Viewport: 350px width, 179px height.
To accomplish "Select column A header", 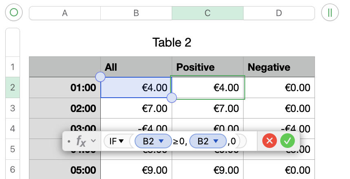I will click(x=65, y=13).
